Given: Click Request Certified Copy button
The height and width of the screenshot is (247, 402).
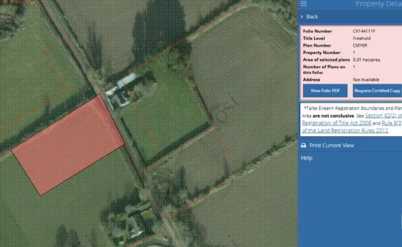Looking at the screenshot, I should click(x=377, y=91).
